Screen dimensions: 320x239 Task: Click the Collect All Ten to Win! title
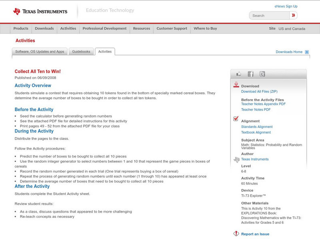point(38,72)
